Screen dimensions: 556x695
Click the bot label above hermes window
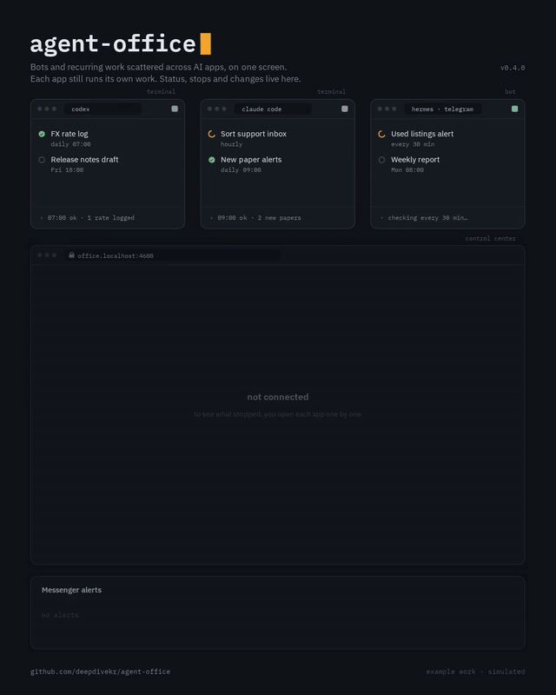tap(510, 92)
